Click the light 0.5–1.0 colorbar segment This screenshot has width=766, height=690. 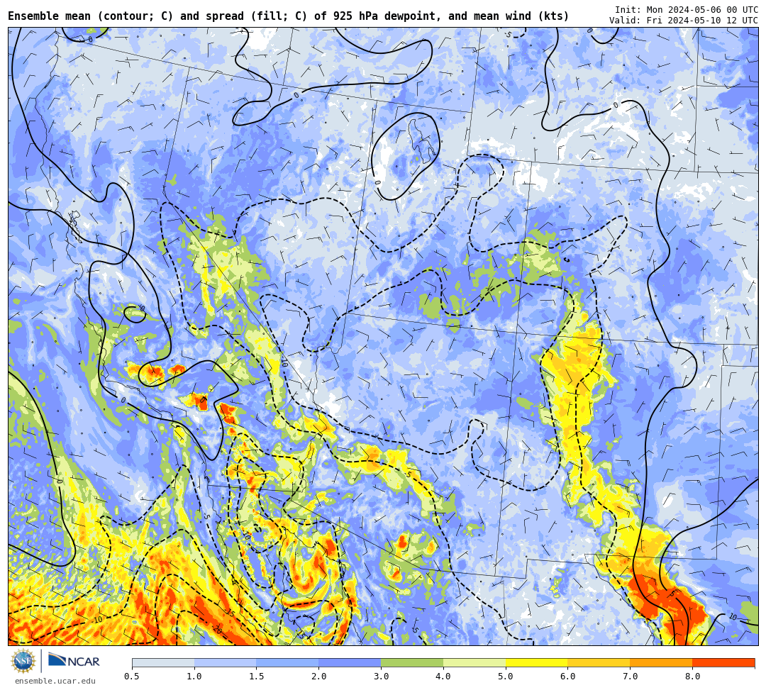coord(163,662)
